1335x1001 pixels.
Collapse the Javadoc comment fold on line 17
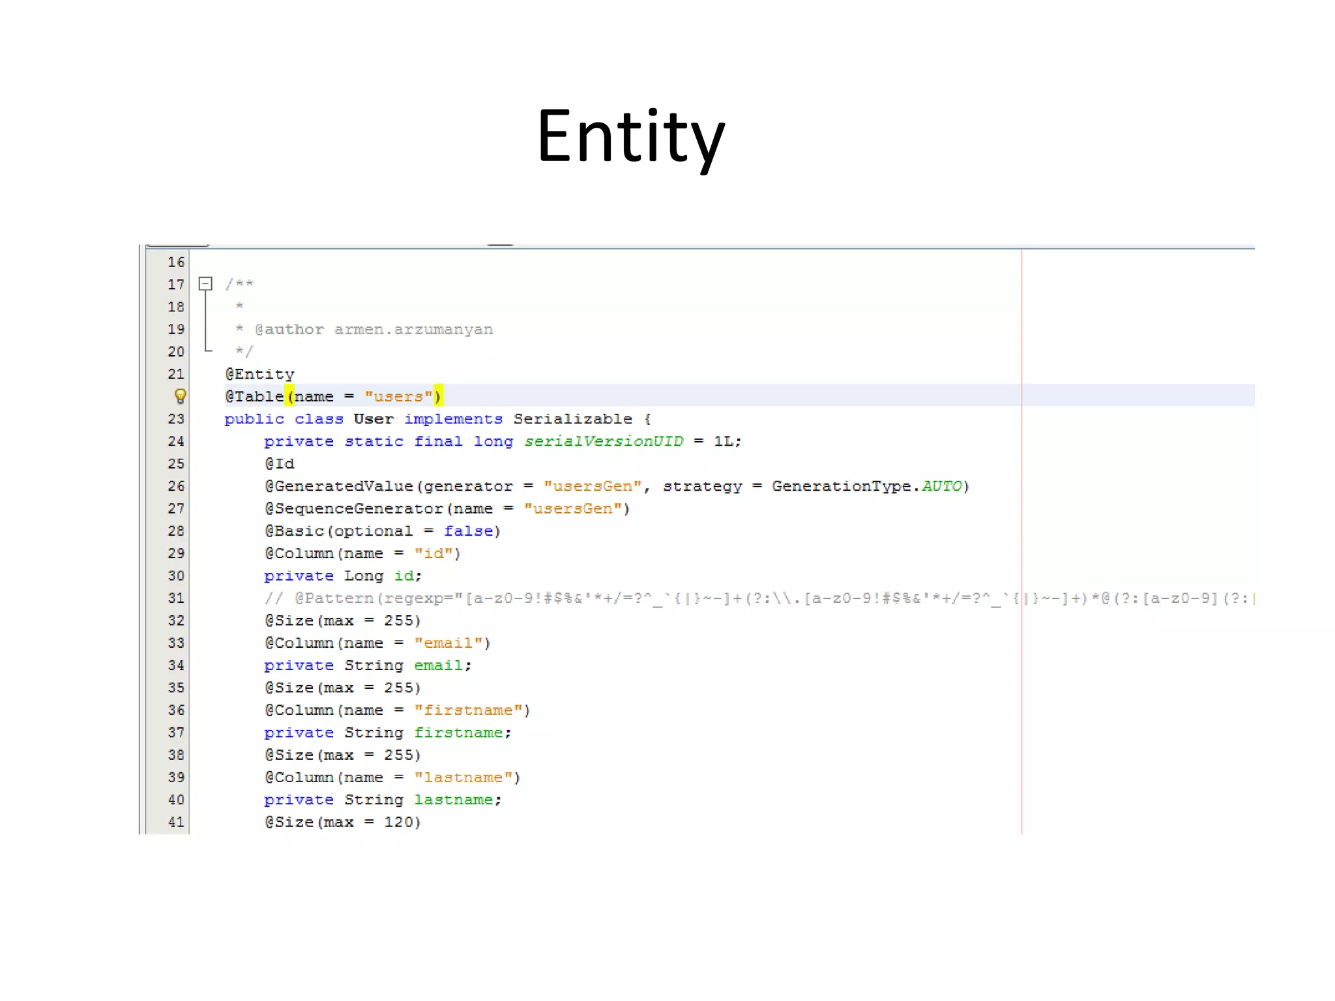point(205,283)
